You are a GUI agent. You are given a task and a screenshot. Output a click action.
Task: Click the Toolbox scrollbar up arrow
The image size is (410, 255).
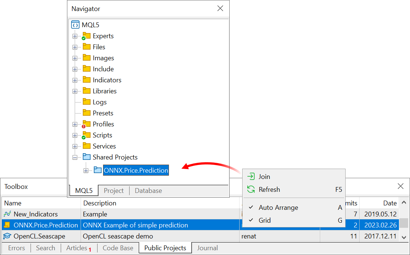click(404, 202)
